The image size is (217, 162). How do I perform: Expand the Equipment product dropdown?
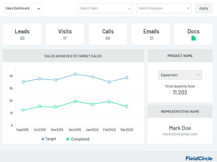[180, 75]
